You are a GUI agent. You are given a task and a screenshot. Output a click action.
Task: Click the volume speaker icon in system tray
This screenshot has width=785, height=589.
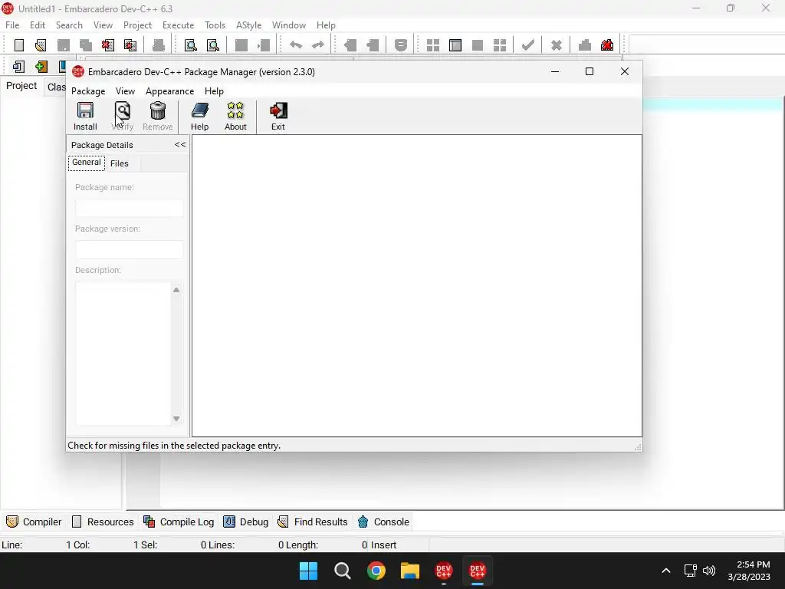[709, 571]
